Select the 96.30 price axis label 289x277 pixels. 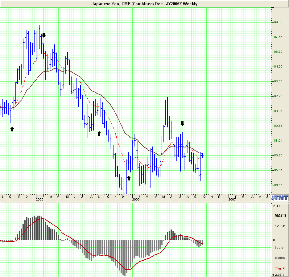278,52
